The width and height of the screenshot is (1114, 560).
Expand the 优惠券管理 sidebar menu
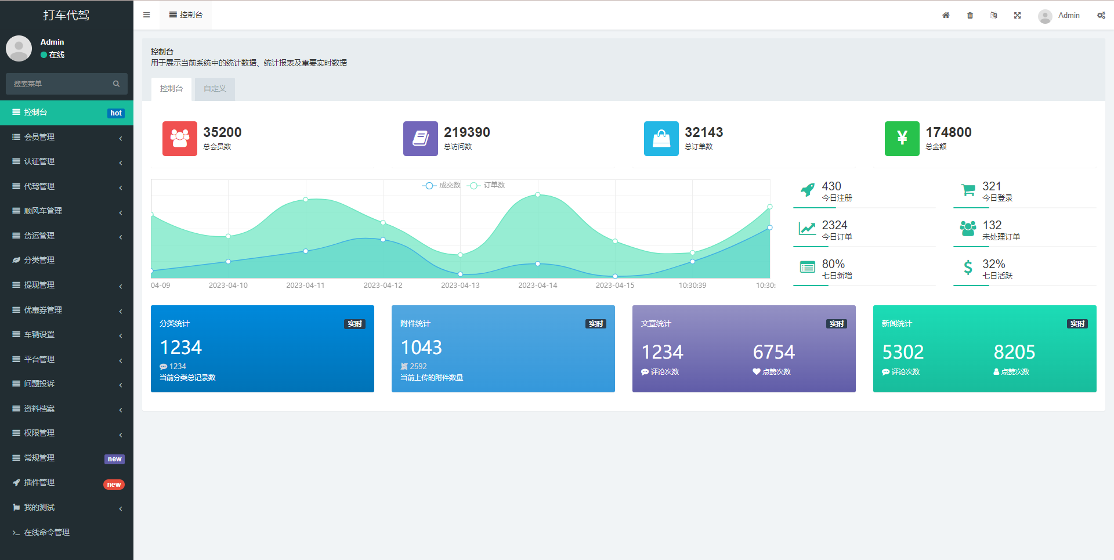pyautogui.click(x=67, y=310)
